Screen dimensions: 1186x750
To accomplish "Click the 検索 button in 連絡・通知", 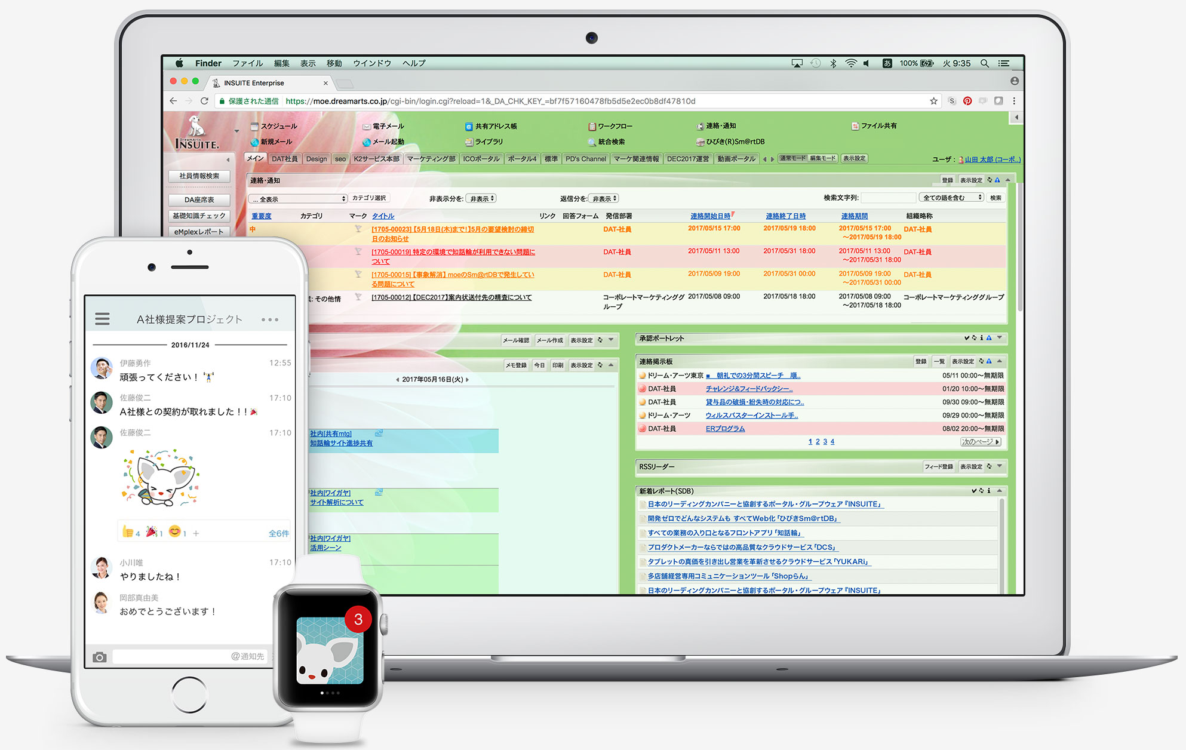I will point(995,198).
